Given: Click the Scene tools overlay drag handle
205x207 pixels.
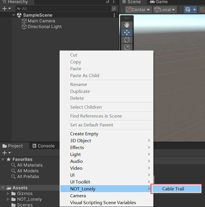Looking at the screenshot, I should [127, 18].
